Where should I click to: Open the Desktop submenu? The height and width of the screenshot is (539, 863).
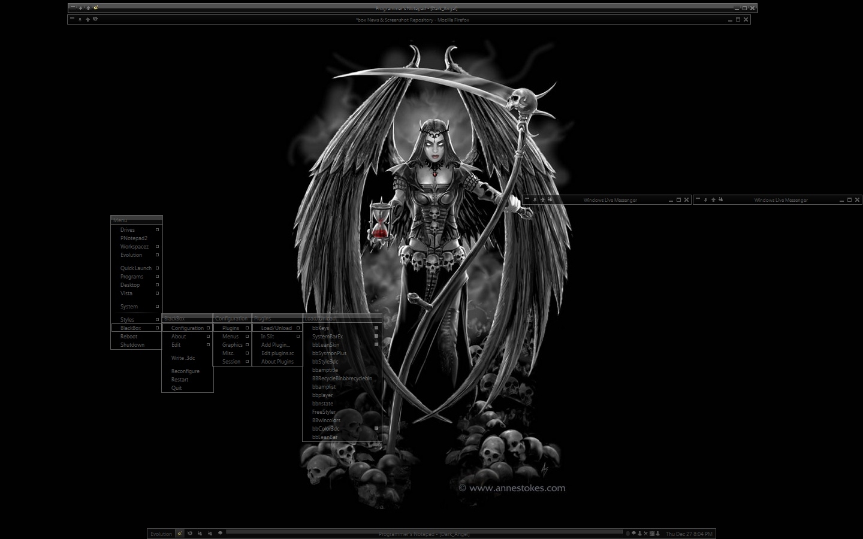[x=137, y=285]
